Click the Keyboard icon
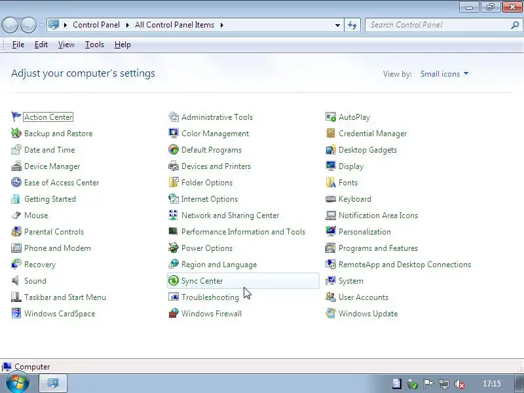The height and width of the screenshot is (393, 524). click(331, 198)
